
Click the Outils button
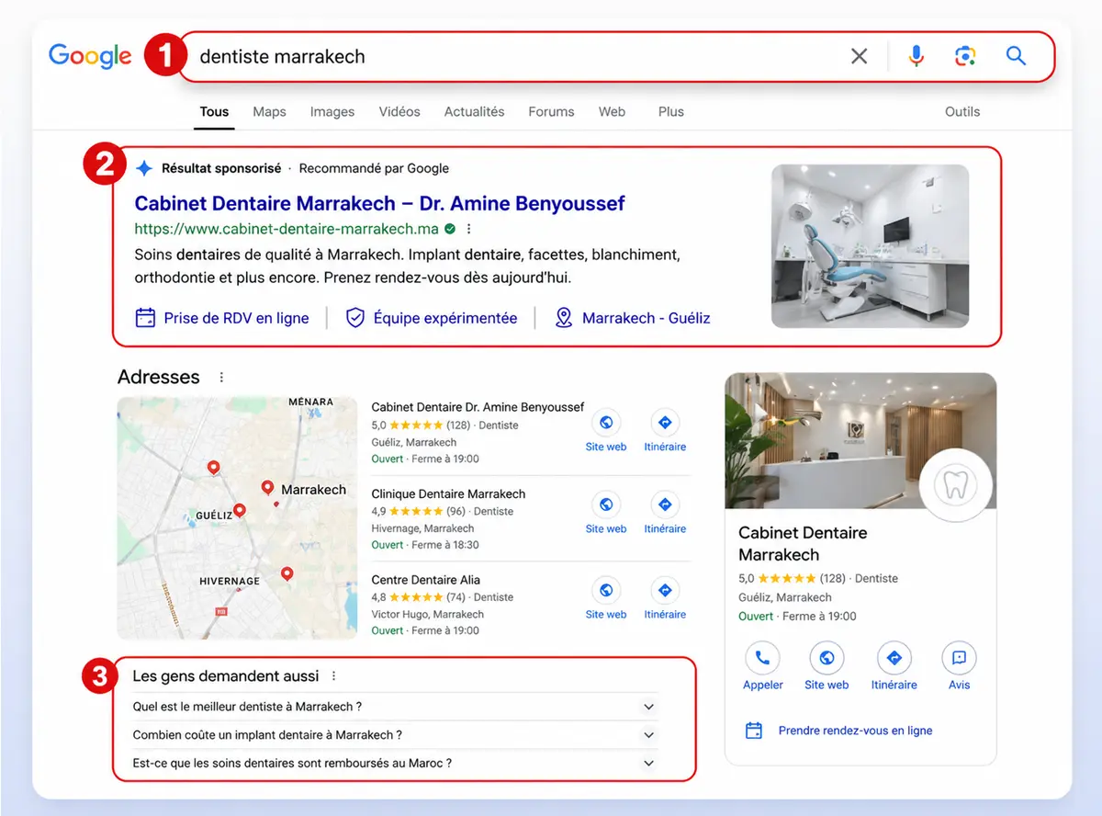click(962, 111)
